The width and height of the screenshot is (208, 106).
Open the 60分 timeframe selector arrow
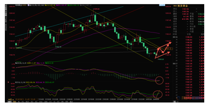pyautogui.click(x=13, y=99)
